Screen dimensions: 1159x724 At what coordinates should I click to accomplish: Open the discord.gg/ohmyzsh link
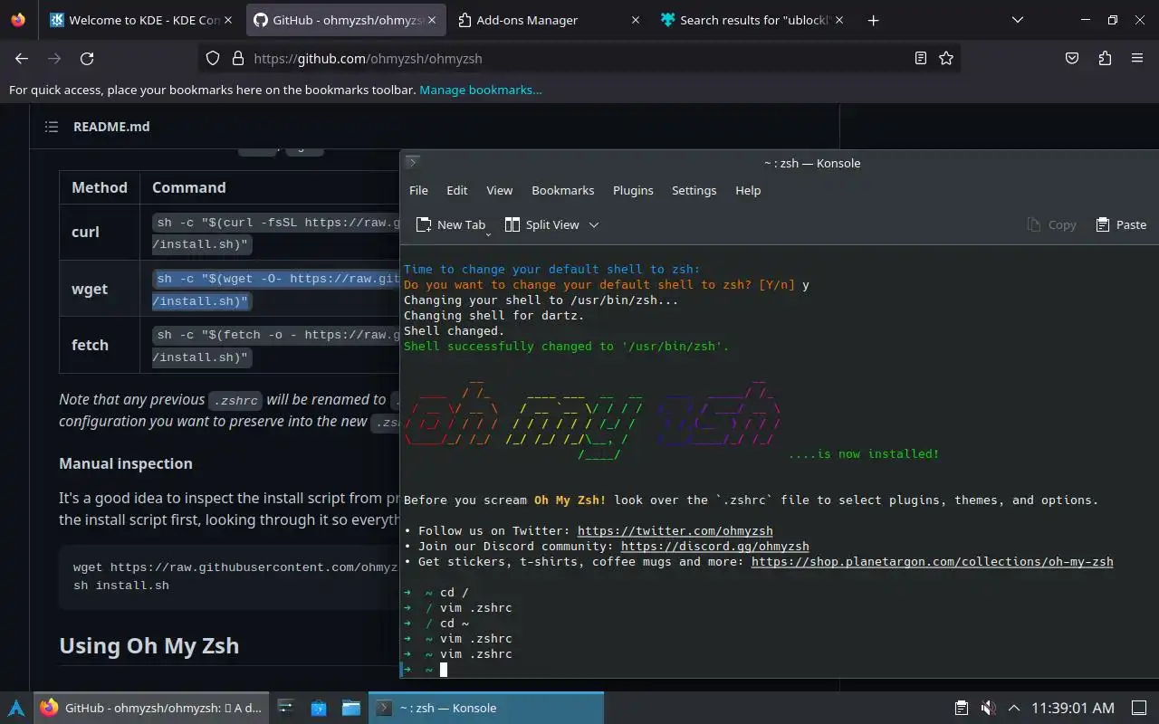click(714, 546)
